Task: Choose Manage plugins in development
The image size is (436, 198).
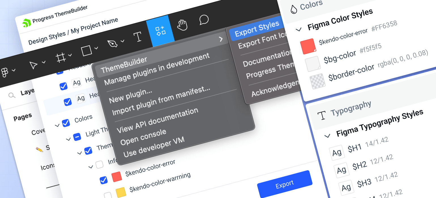Action: [157, 69]
